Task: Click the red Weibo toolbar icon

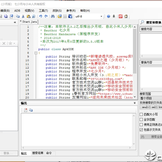Action: (121, 16)
